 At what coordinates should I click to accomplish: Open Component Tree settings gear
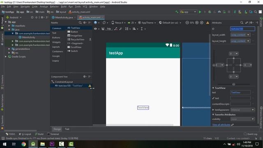[x=85, y=76]
